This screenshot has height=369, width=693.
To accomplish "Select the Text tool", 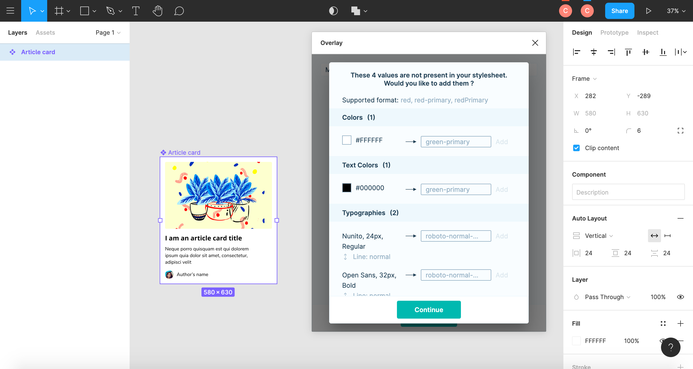I will tap(136, 11).
